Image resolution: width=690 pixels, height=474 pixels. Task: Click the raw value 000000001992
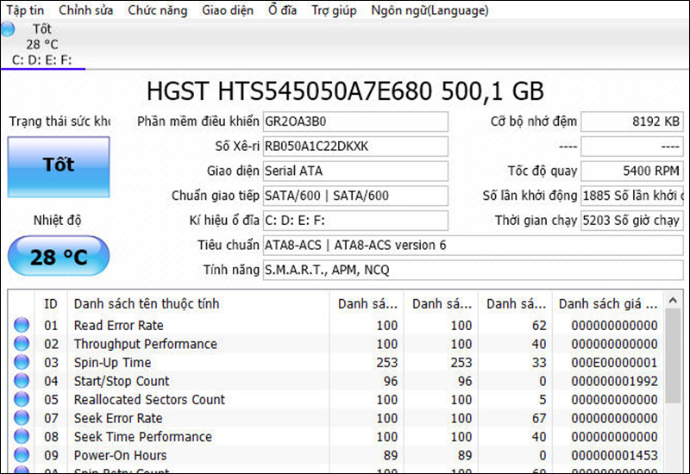(x=614, y=381)
